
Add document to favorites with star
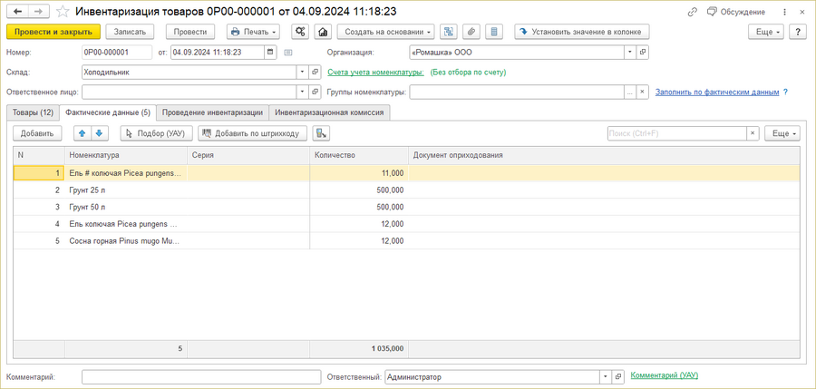click(63, 12)
